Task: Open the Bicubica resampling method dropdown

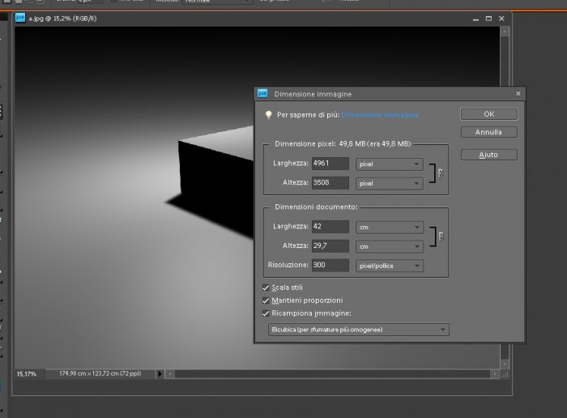Action: point(358,330)
